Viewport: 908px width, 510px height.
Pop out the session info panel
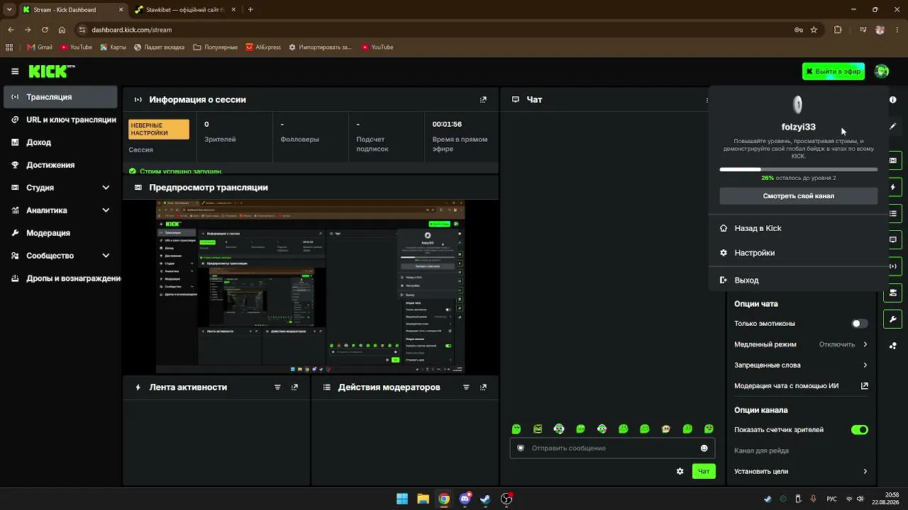(x=483, y=100)
